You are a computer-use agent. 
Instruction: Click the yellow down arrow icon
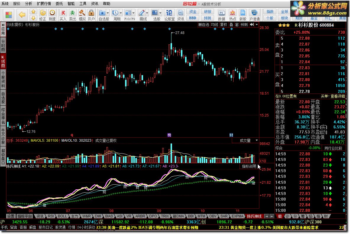tap(33, 18)
